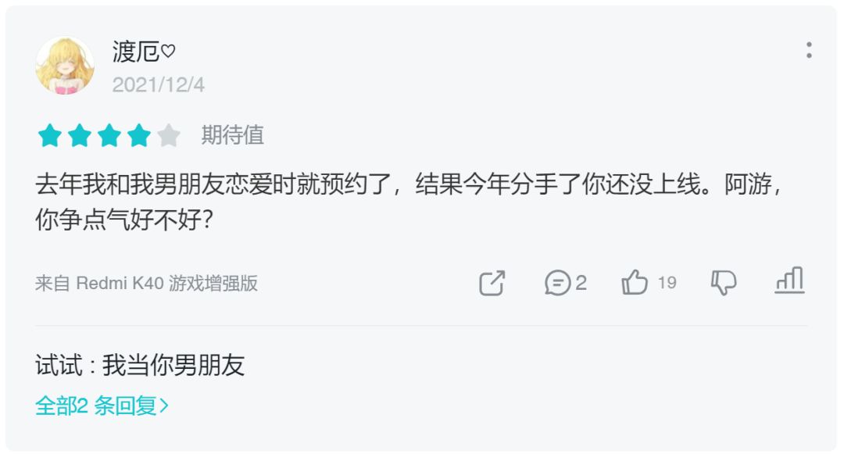Click the share review icon
Image resolution: width=844 pixels, height=454 pixels.
click(492, 283)
